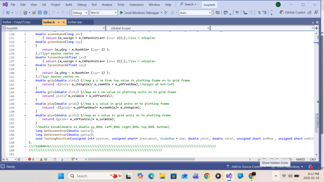The image size is (324, 182).
Task: Click the Save file icon
Action: click(x=40, y=13)
